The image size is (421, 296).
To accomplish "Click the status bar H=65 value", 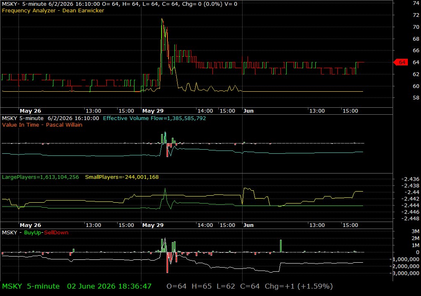I will point(201,286).
